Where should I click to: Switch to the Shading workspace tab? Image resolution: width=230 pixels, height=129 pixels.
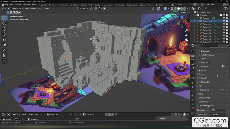(98, 5)
